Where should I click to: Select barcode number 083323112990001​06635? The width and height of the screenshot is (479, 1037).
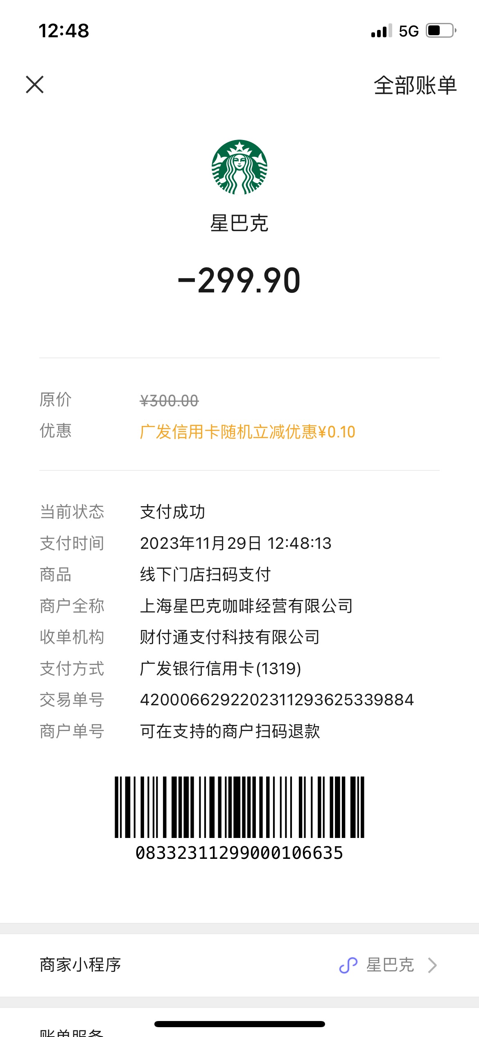pos(239,853)
